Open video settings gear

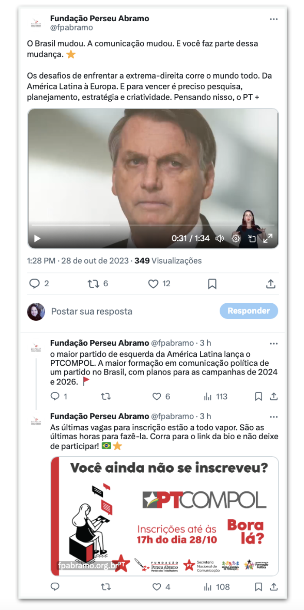pos(236,238)
